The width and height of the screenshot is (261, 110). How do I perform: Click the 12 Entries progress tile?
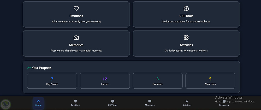click(x=105, y=81)
